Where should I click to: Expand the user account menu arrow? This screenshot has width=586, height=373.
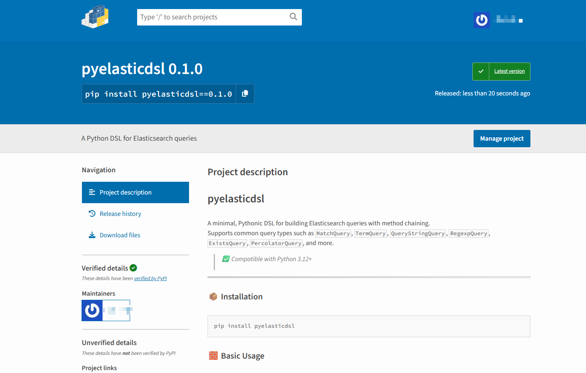coord(521,21)
